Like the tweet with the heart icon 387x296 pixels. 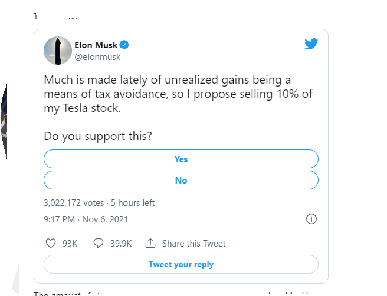51,243
